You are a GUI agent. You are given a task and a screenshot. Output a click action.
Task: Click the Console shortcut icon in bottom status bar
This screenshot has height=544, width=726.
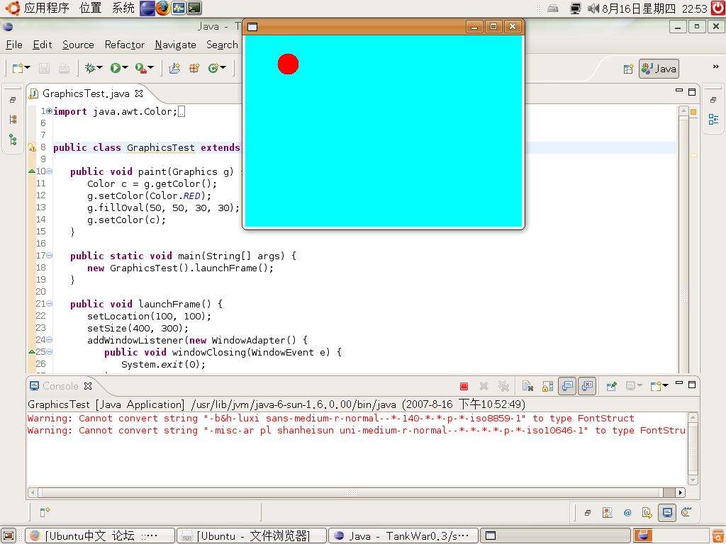(667, 512)
